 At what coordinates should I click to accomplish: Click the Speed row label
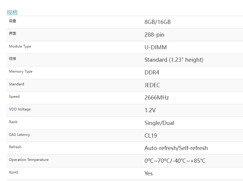pos(14,97)
